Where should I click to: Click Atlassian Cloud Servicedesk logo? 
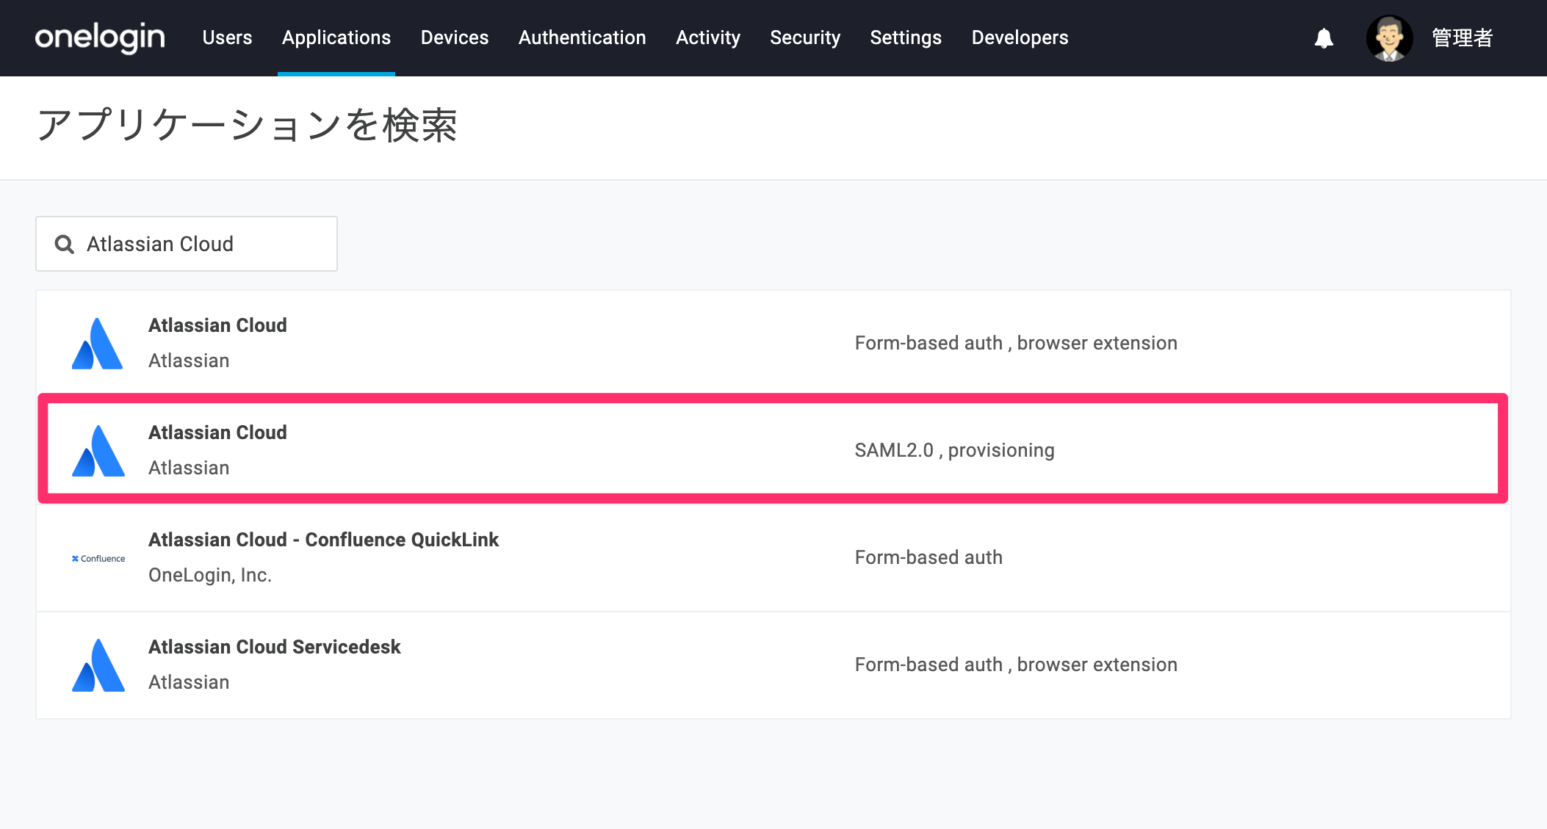pos(98,665)
